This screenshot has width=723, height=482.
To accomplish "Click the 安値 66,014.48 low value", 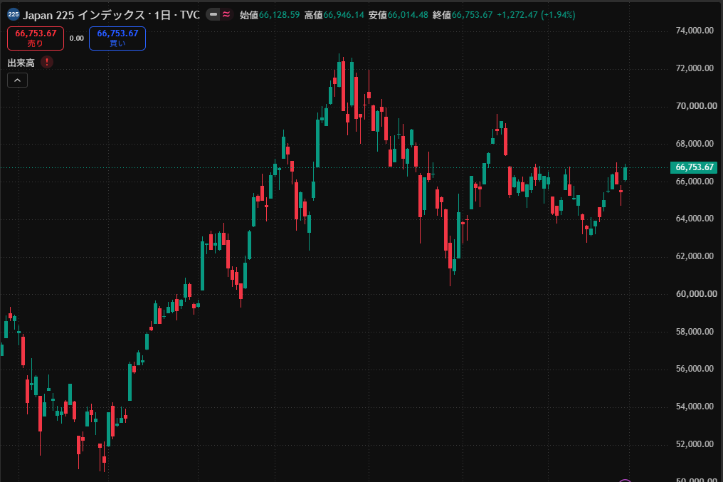I will [x=399, y=15].
